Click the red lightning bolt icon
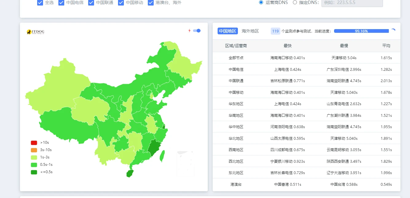 (189, 31)
